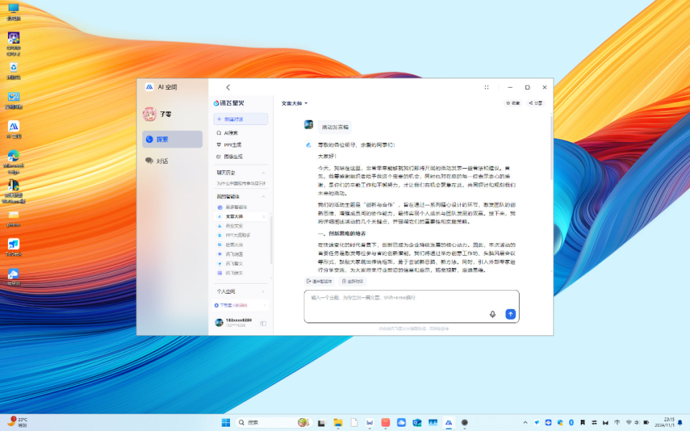Start a new conversation with 新建对话
Viewport: 690px width, 431px height.
pyautogui.click(x=241, y=119)
